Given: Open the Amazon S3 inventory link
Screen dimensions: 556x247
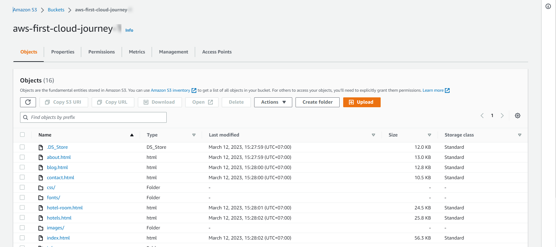Looking at the screenshot, I should coord(171,90).
